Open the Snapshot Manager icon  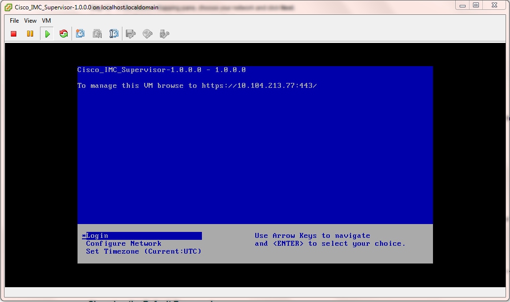[x=114, y=34]
